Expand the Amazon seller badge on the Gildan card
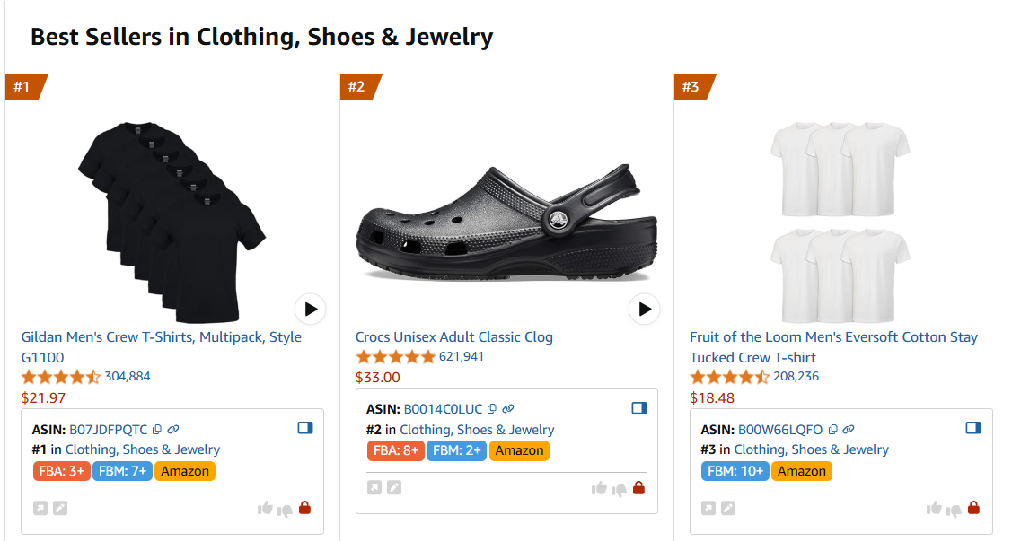The width and height of the screenshot is (1012, 541). [185, 470]
